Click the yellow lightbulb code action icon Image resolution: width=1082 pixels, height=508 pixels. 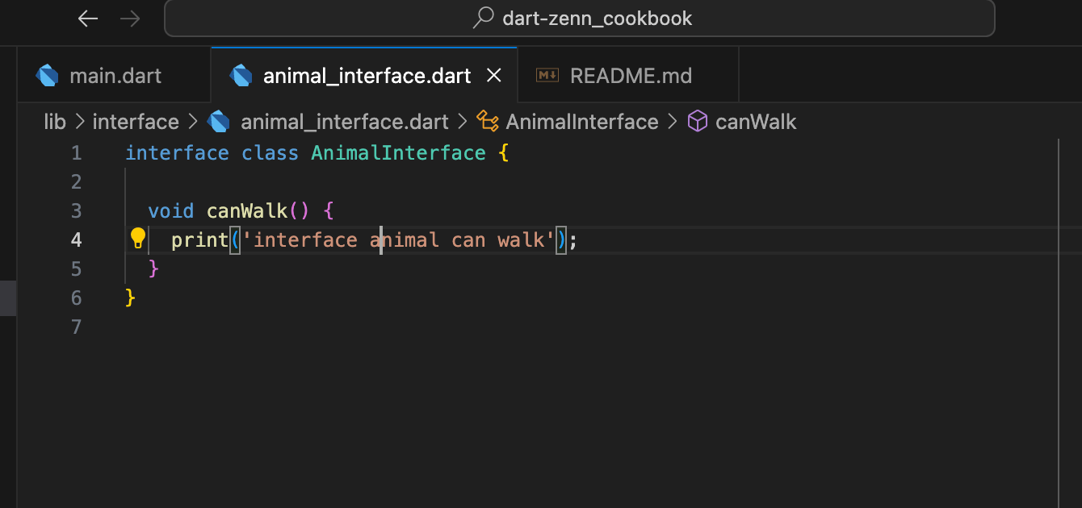(x=138, y=238)
